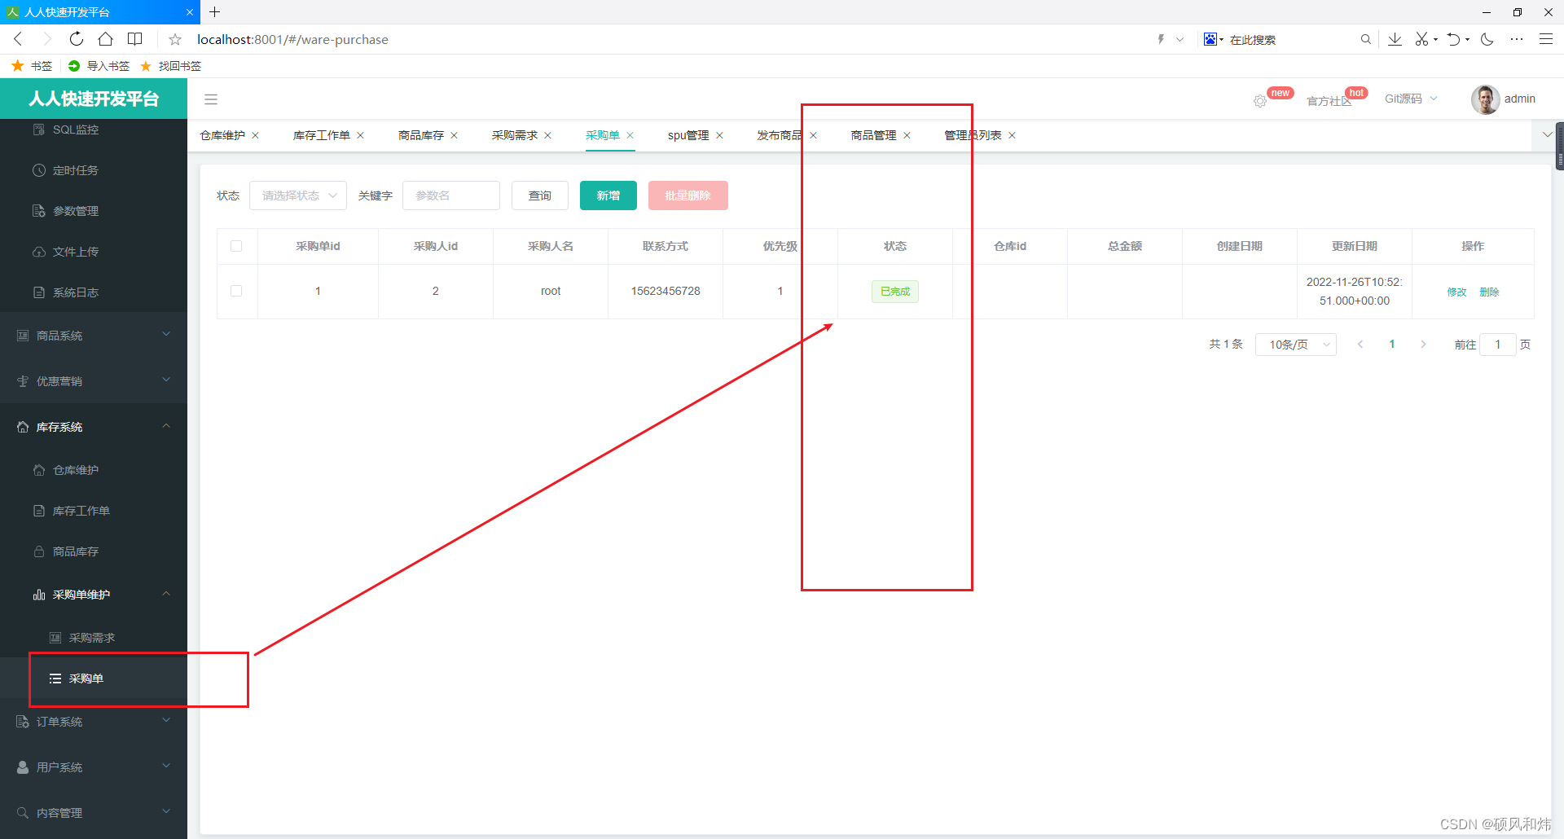The width and height of the screenshot is (1564, 839).
Task: Toggle night mode moon icon
Action: 1487,39
